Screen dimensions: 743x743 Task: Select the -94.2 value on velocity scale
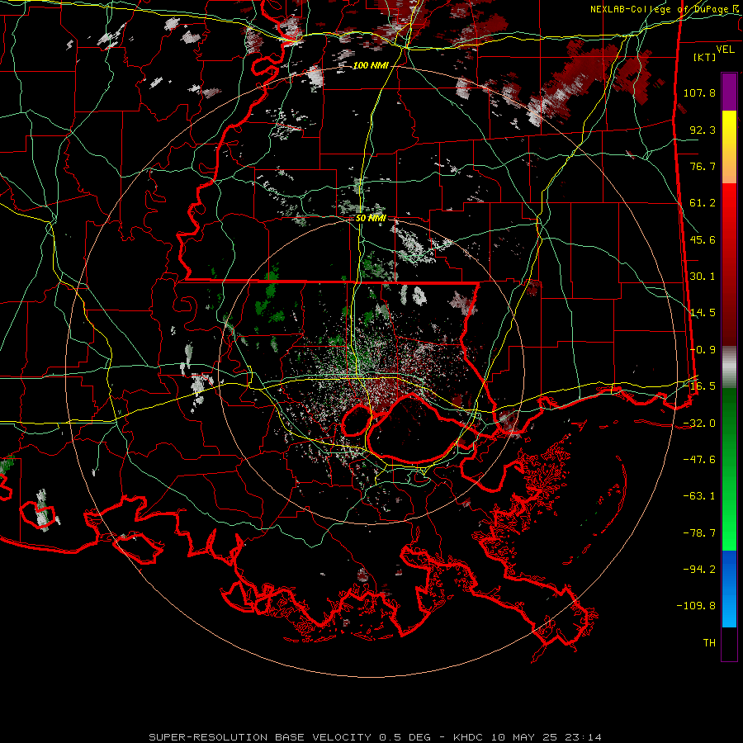pos(699,570)
